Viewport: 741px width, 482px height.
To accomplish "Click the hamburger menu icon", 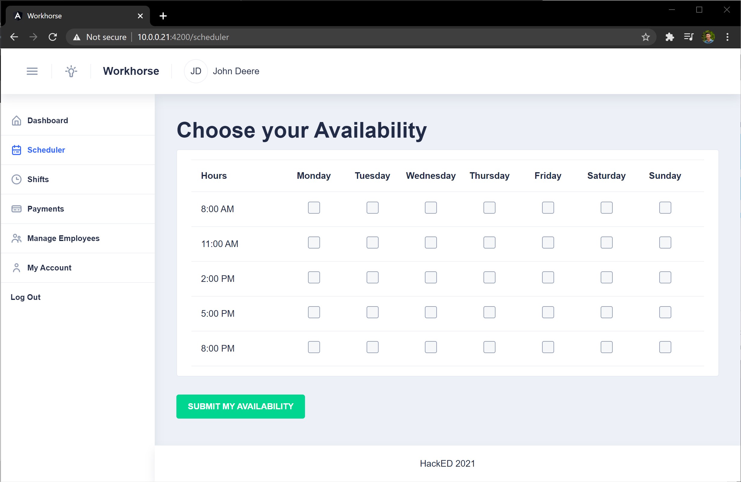I will (x=32, y=71).
